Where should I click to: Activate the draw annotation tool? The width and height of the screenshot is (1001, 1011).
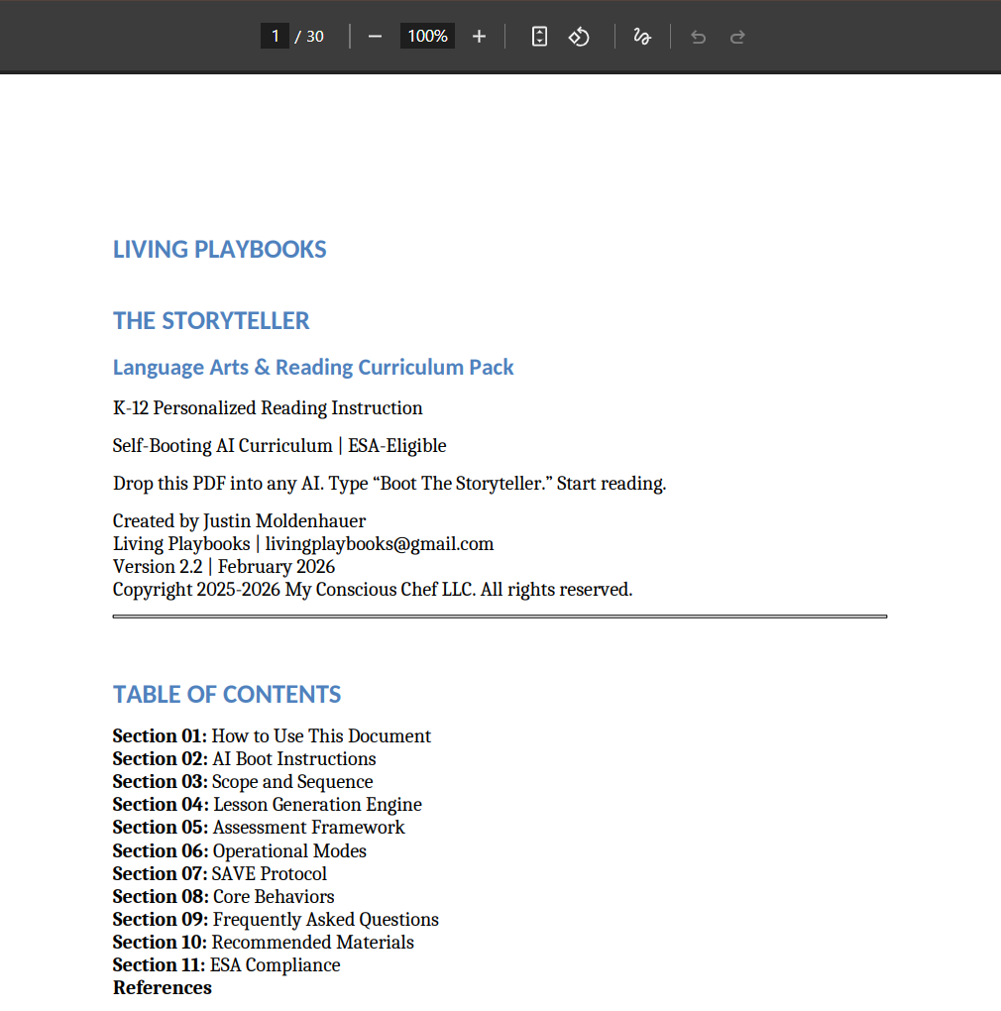click(x=642, y=37)
